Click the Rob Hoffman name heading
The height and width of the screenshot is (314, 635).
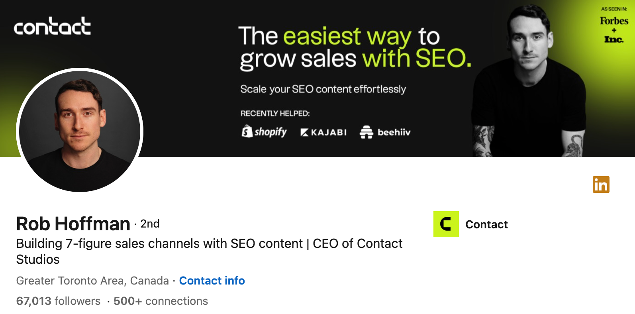click(73, 224)
